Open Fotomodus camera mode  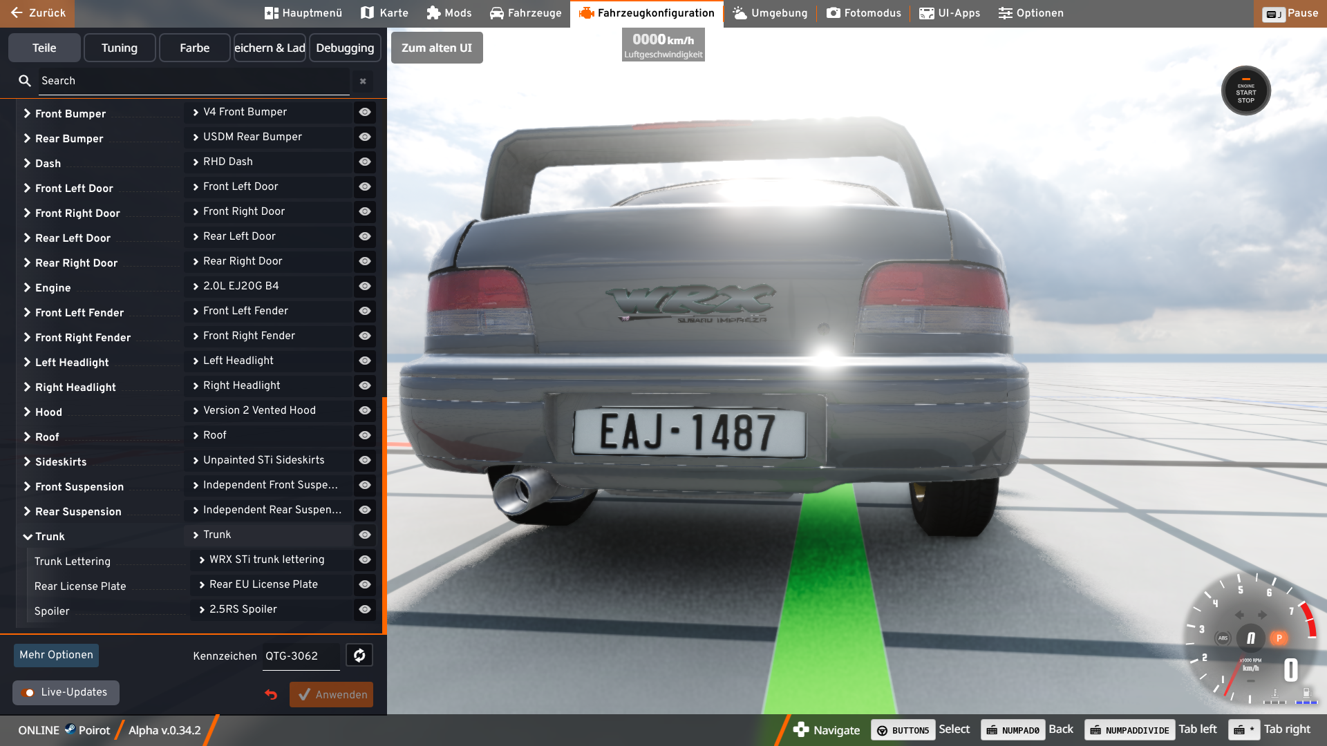(x=864, y=13)
